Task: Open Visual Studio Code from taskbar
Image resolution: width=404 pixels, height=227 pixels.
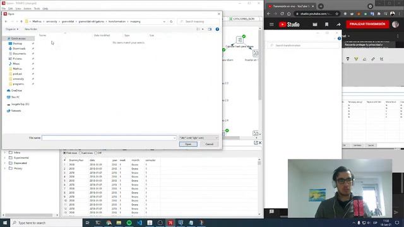Action: click(x=140, y=223)
